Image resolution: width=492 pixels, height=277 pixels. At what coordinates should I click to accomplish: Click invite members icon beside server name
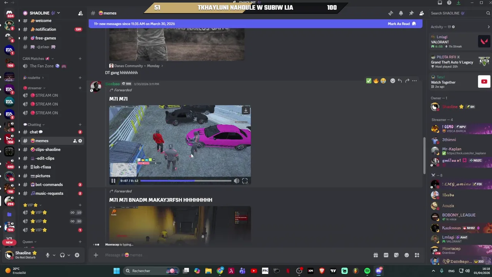click(80, 13)
